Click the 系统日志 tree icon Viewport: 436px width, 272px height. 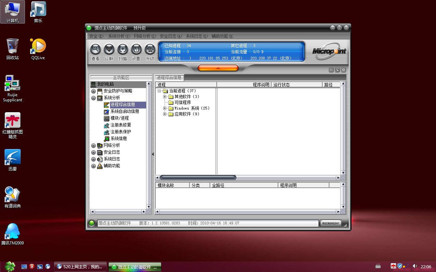pos(100,159)
